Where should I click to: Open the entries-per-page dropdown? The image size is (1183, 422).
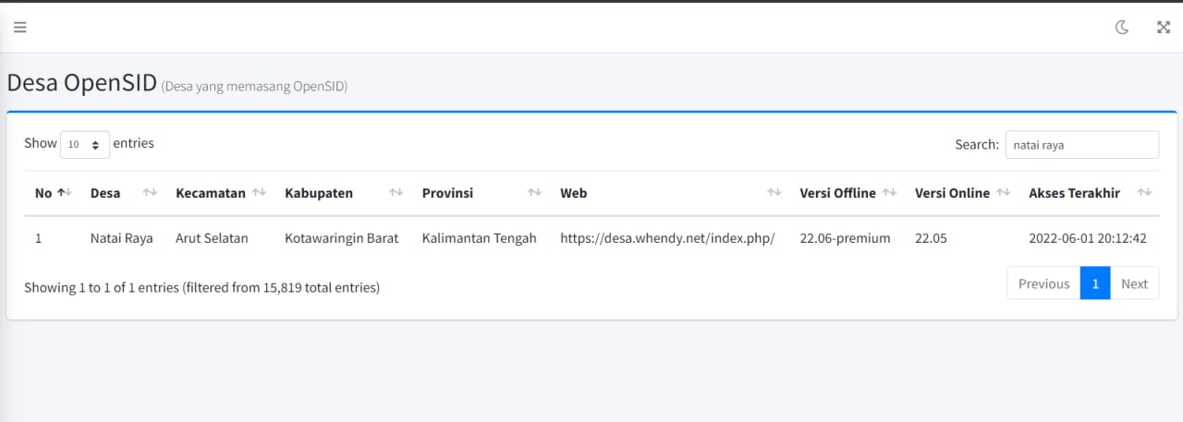[85, 145]
